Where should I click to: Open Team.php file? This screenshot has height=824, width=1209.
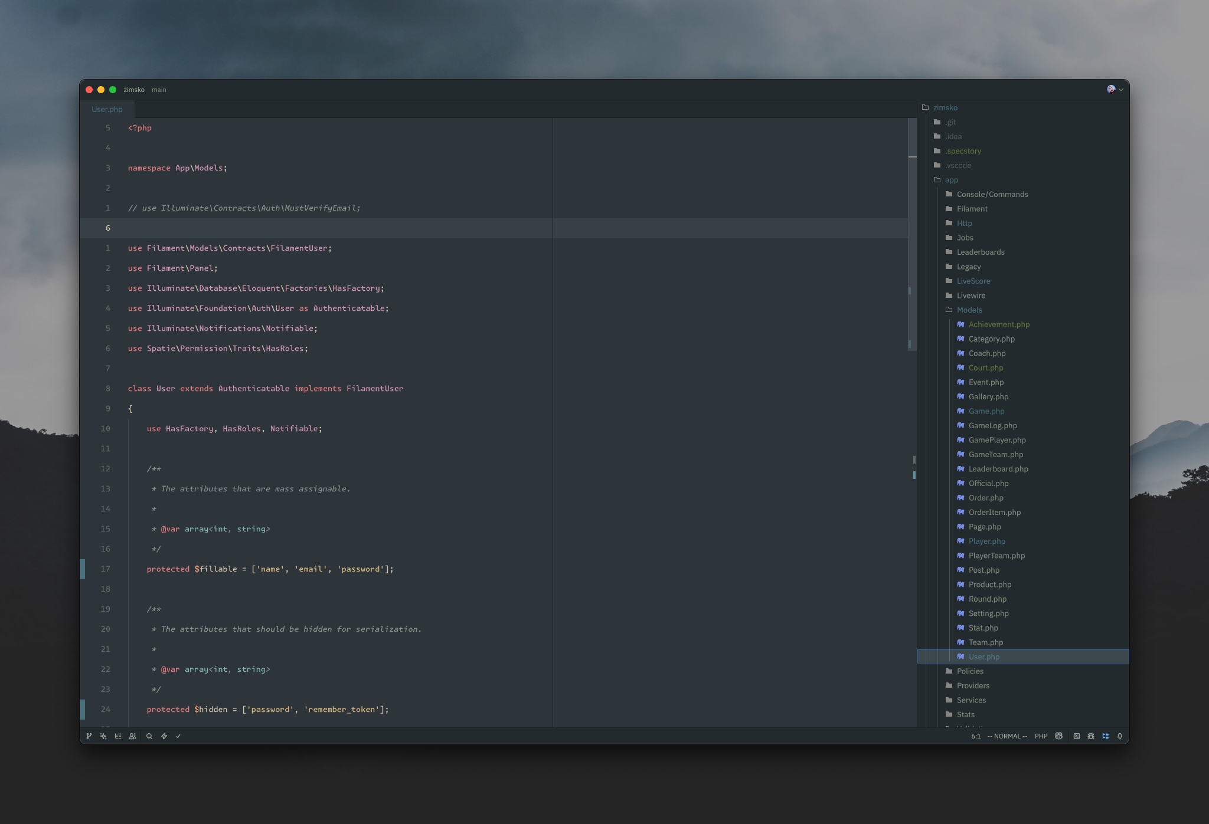click(x=1023, y=642)
